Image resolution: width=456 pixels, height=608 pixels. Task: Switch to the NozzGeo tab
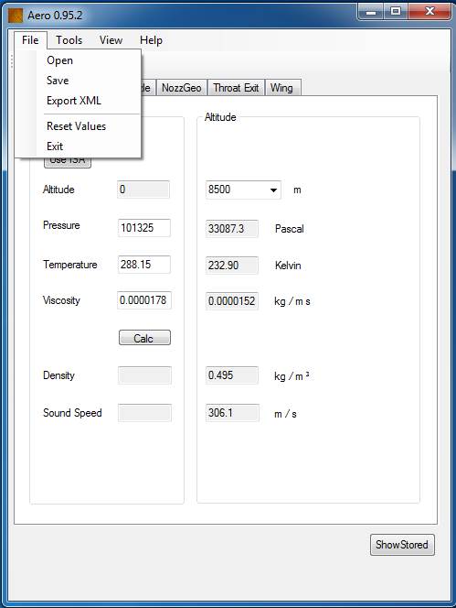pos(182,88)
